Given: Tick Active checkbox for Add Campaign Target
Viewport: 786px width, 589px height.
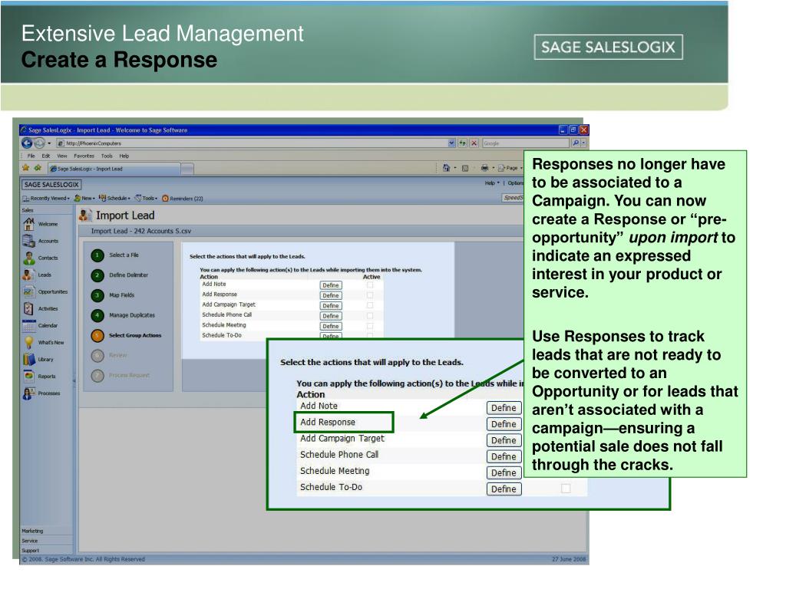Looking at the screenshot, I should [x=370, y=305].
